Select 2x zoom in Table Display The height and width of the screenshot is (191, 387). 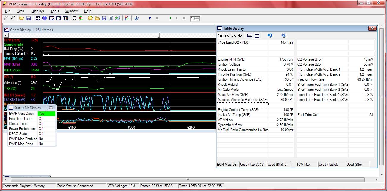tap(227, 35)
